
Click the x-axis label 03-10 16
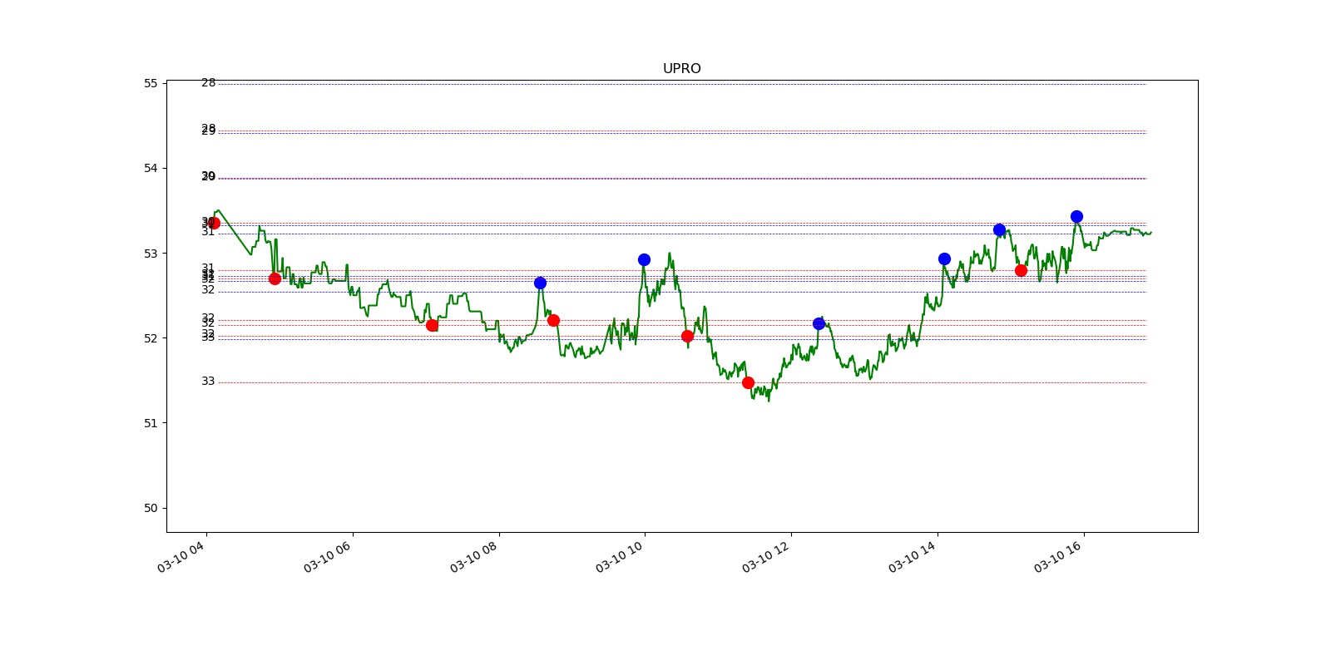(1058, 556)
